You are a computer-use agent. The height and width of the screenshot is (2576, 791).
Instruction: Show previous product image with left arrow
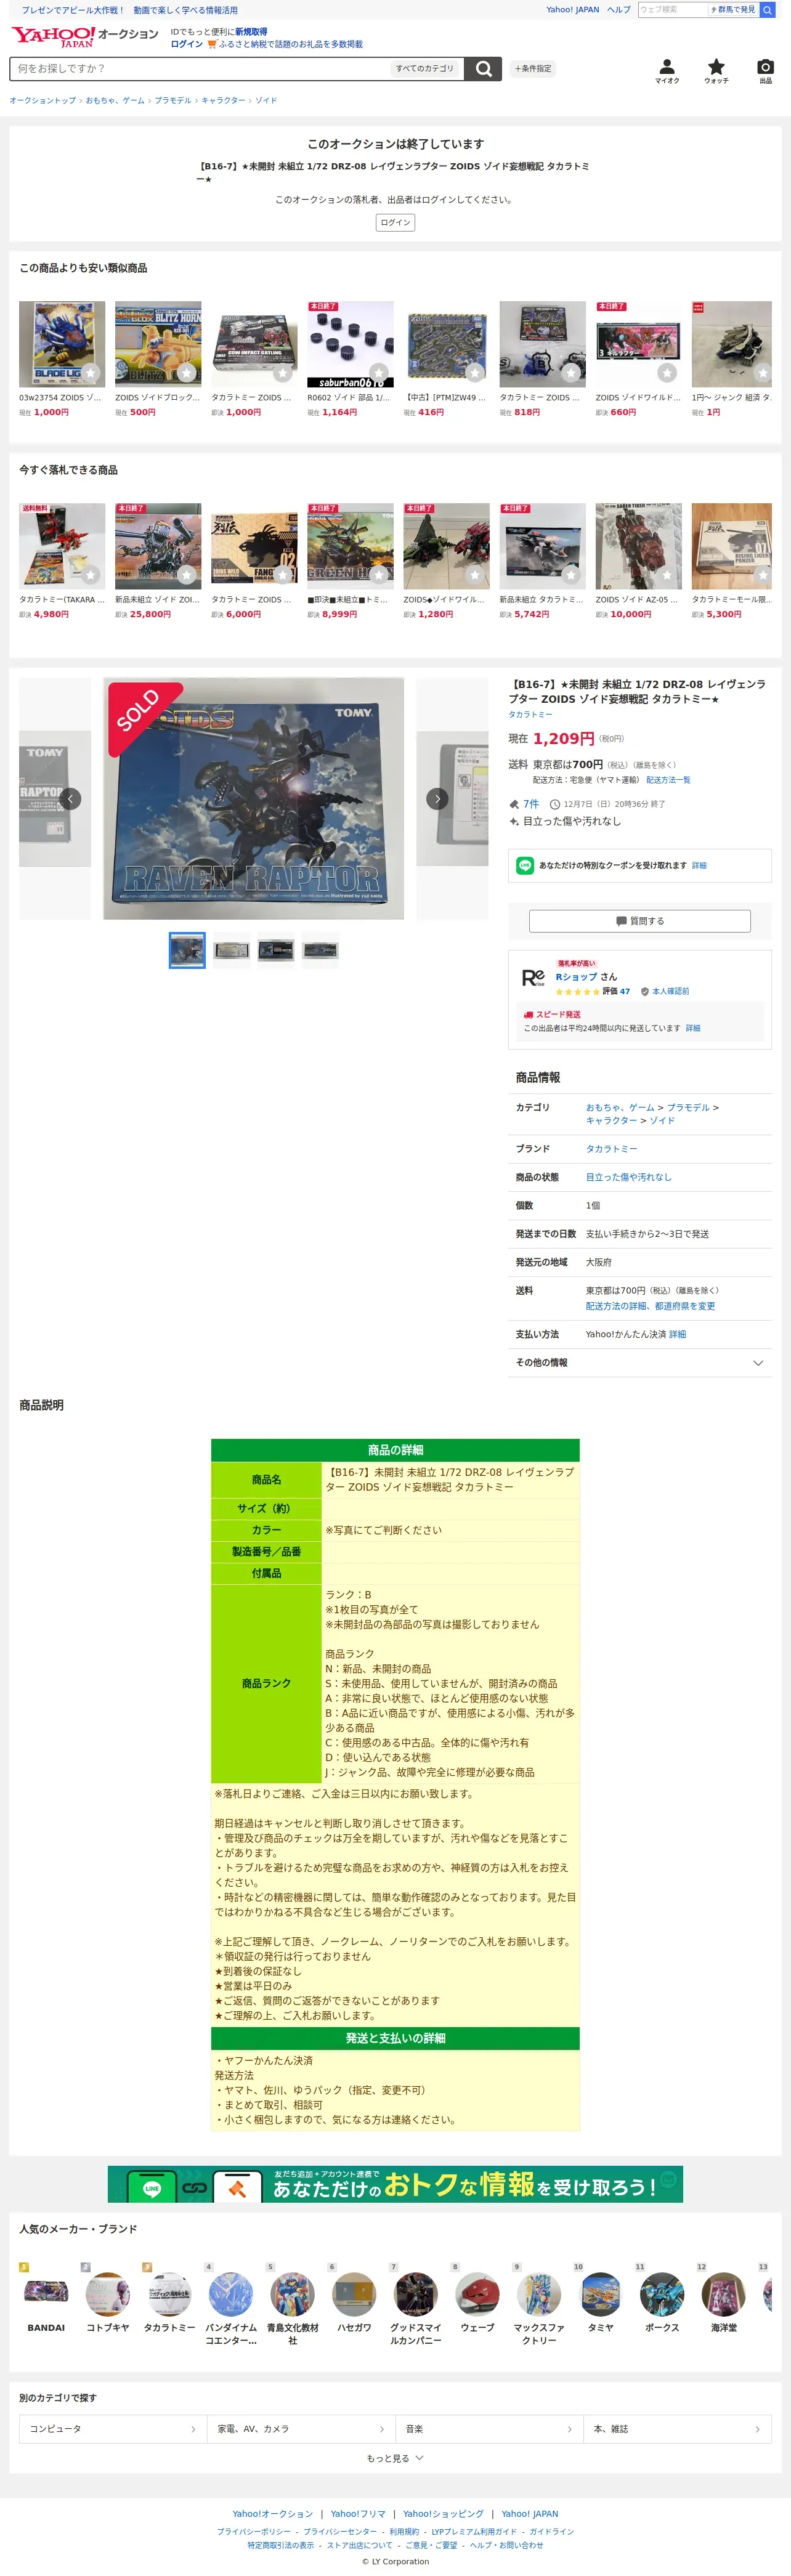(70, 798)
